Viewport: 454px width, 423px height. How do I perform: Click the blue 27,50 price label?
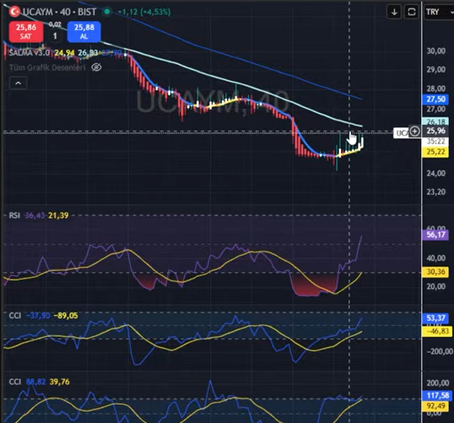point(436,100)
